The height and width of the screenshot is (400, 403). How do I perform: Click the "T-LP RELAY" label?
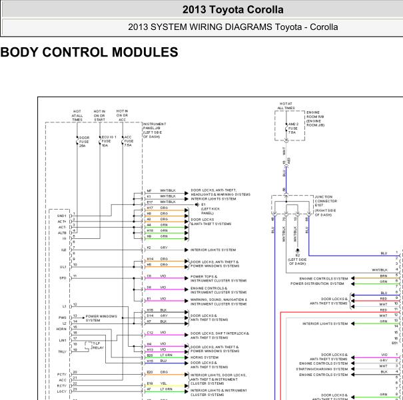[98, 345]
